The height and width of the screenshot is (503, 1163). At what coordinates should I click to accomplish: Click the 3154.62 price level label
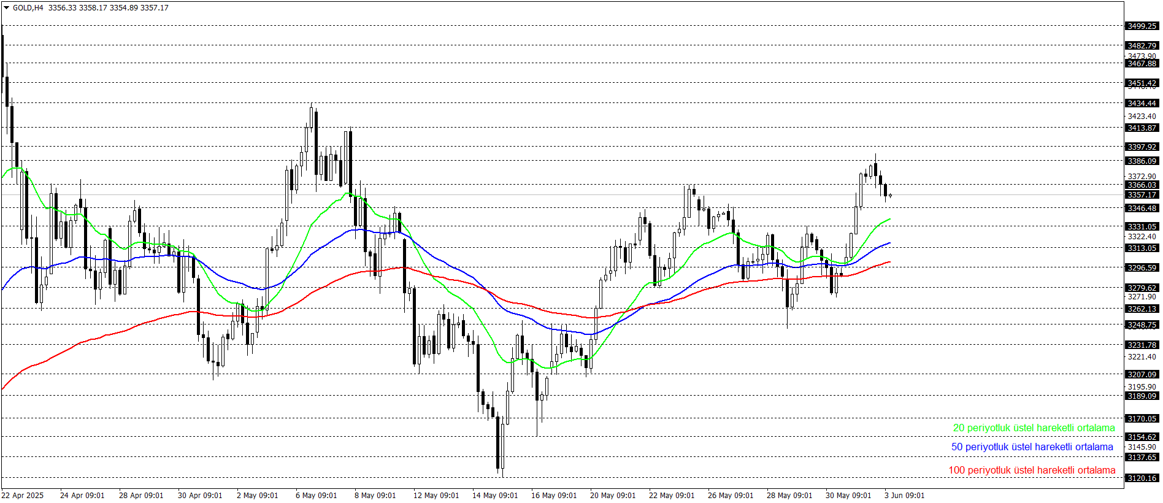pyautogui.click(x=1142, y=437)
